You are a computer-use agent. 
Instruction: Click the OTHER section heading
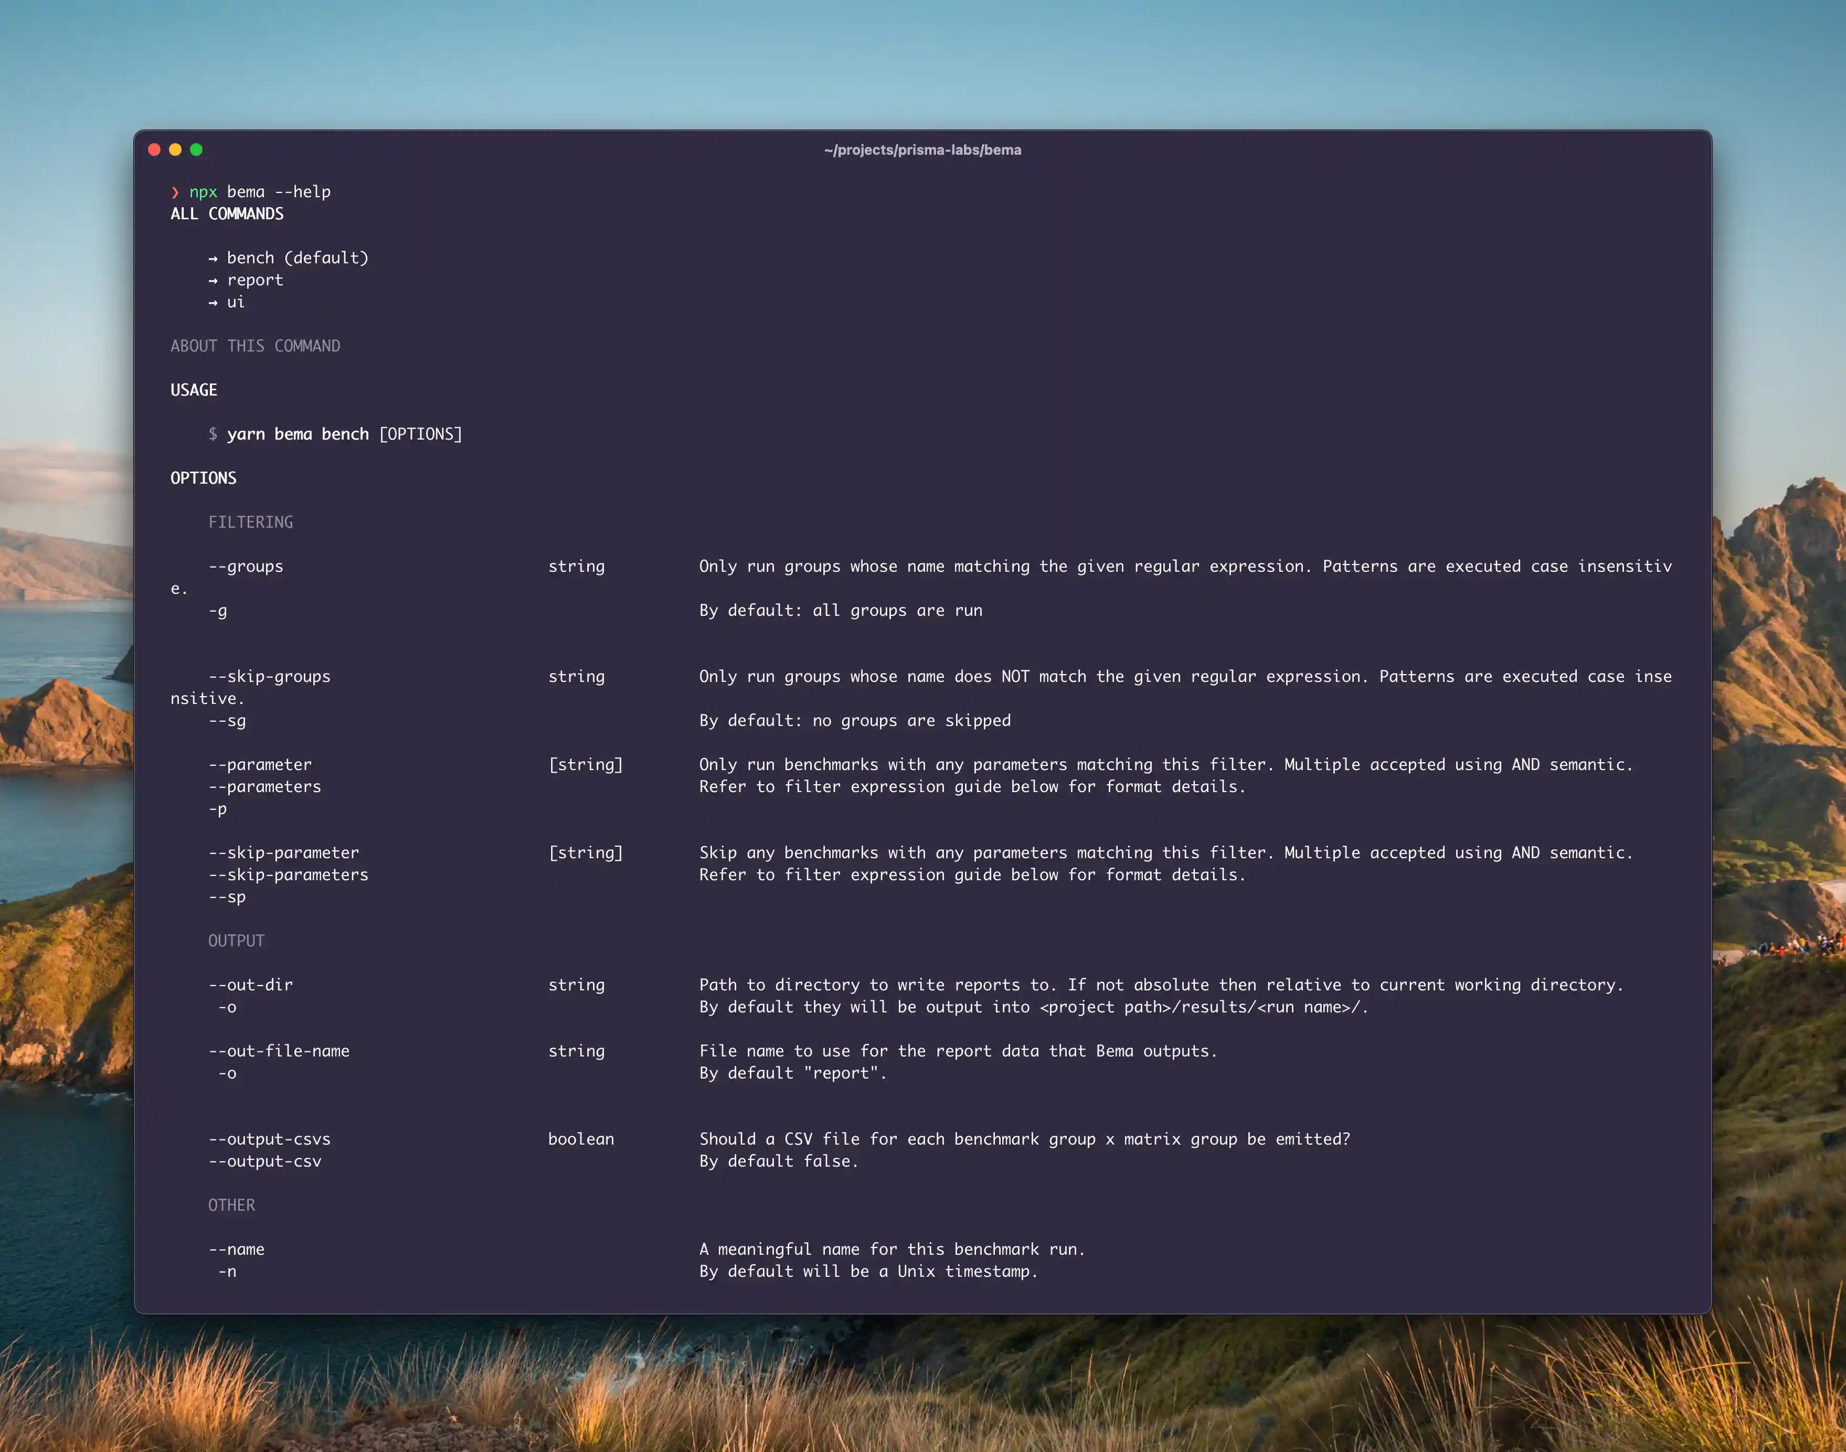click(231, 1205)
